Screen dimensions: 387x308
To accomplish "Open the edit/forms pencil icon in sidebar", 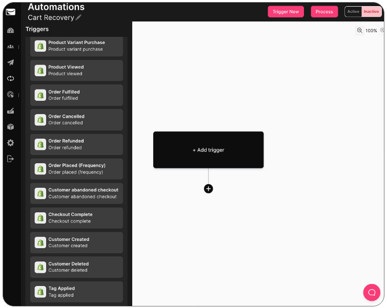I will point(10,111).
